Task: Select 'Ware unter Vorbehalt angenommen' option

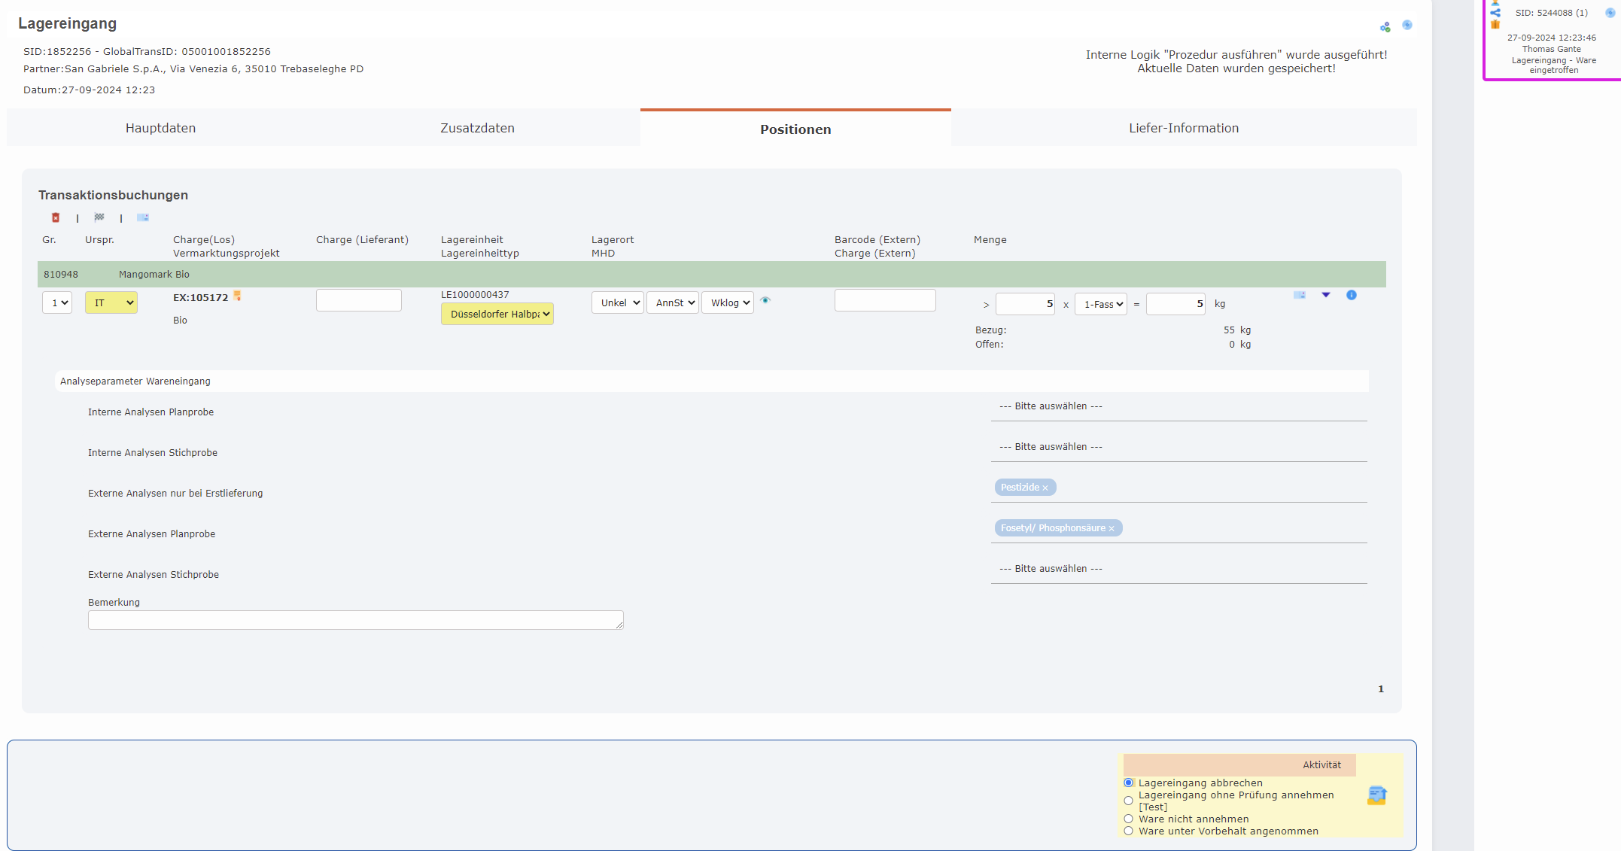Action: [1128, 831]
